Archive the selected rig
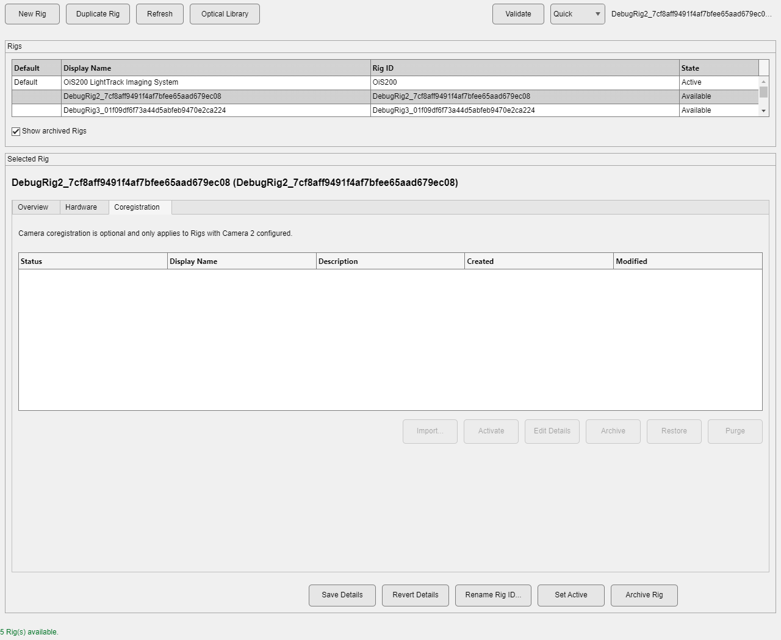The width and height of the screenshot is (781, 640). tap(644, 596)
